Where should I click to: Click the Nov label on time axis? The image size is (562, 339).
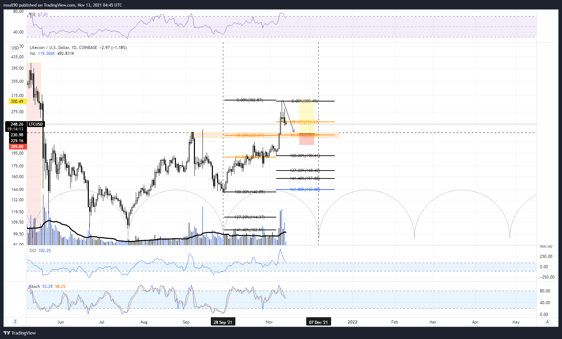tap(269, 322)
